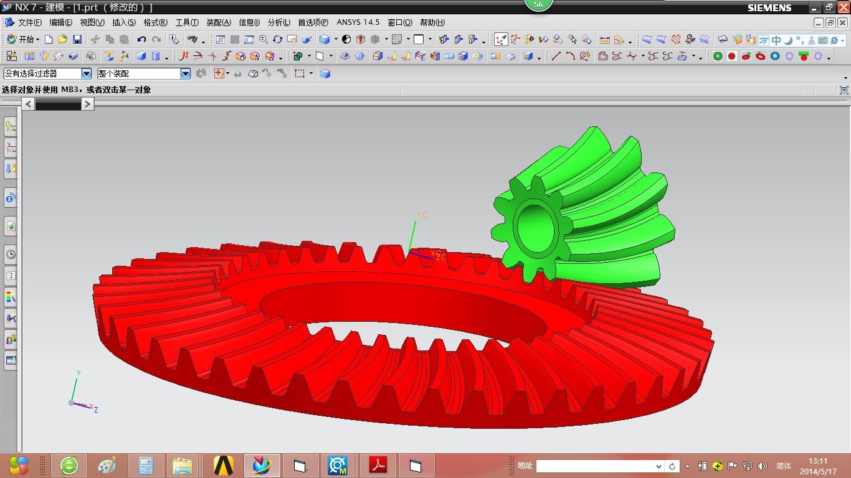Image resolution: width=851 pixels, height=478 pixels.
Task: Open Adobe Reader from the taskbar
Action: point(379,466)
